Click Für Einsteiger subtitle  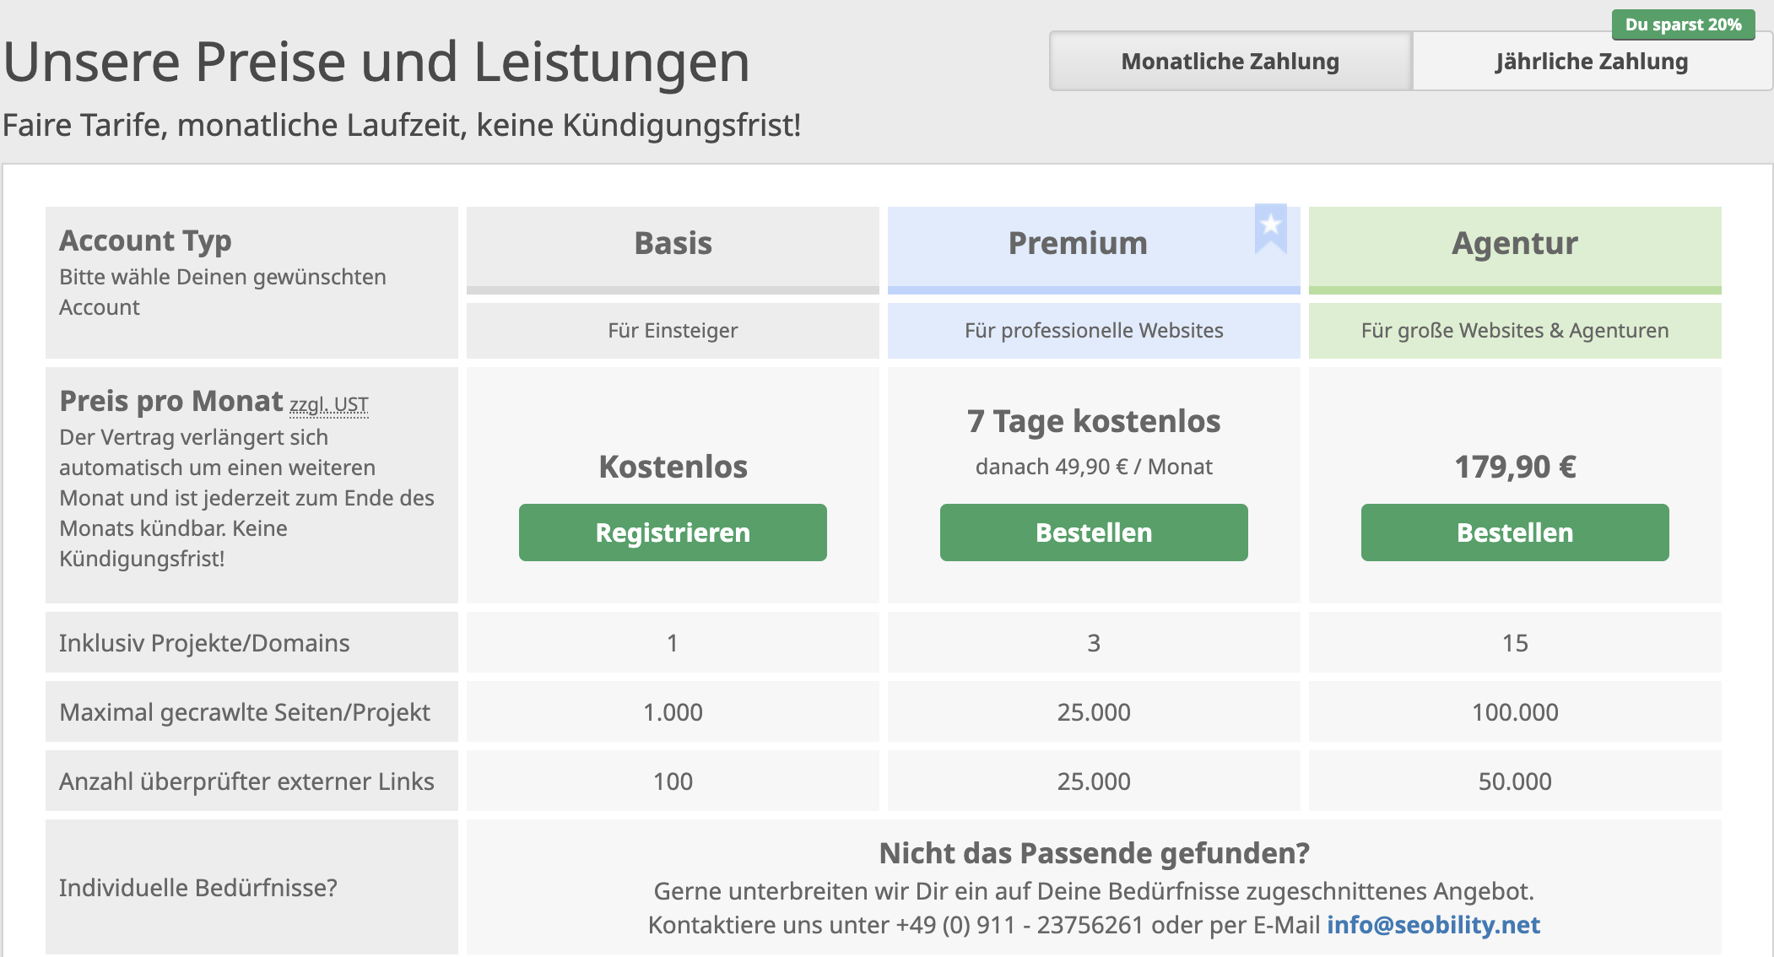673,331
